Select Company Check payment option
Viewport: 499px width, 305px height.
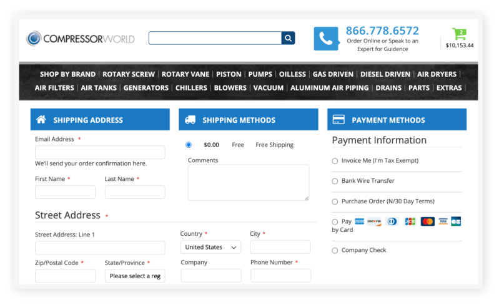(335, 250)
